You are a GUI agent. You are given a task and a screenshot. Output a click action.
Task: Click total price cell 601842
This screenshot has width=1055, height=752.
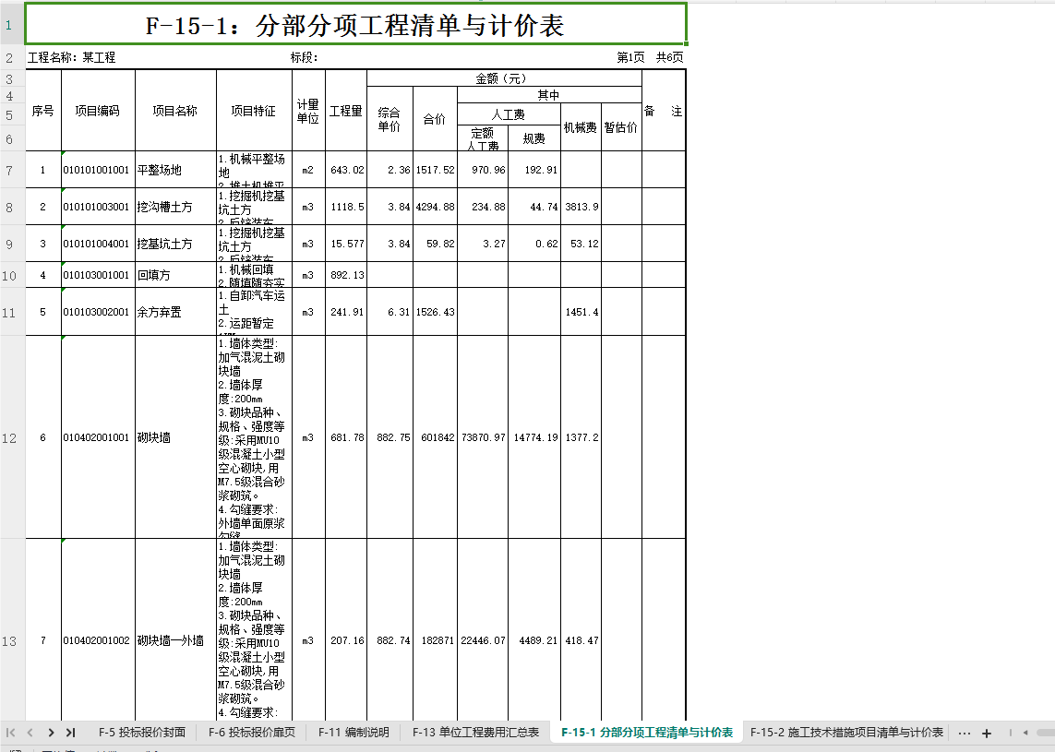tap(436, 438)
